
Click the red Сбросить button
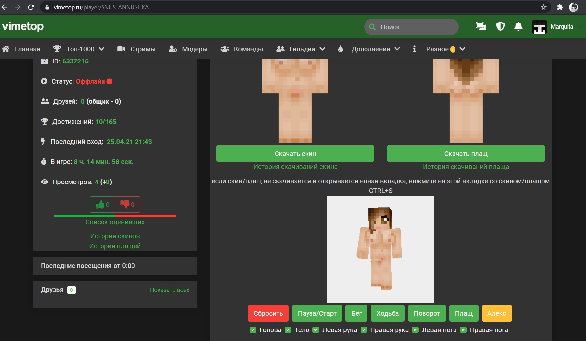click(268, 313)
